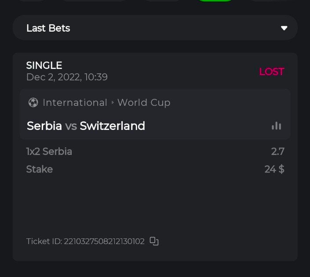This screenshot has height=277, width=310.
Task: Click the soccer ball sport icon
Action: (33, 103)
